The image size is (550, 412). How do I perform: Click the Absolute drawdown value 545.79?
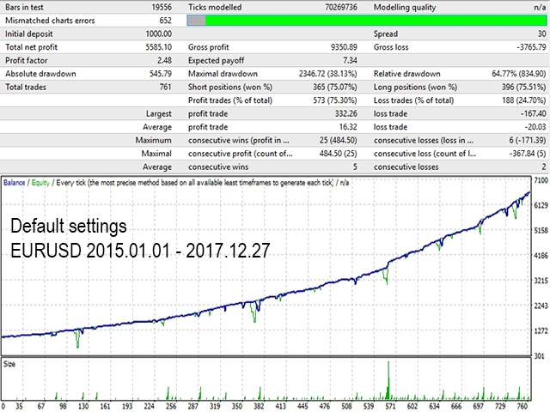[x=161, y=74]
